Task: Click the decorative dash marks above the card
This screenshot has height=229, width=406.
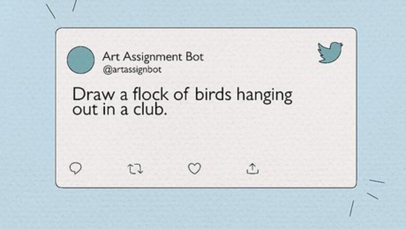Action: click(52, 10)
